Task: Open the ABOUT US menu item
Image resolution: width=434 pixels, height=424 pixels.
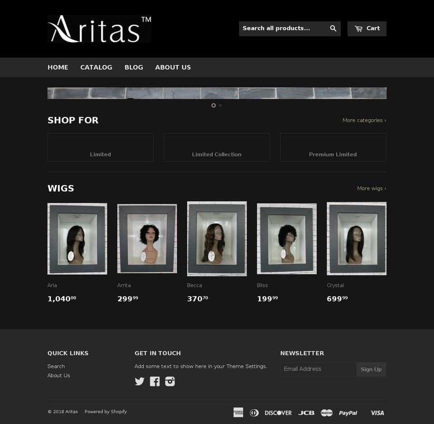Action: click(x=173, y=67)
